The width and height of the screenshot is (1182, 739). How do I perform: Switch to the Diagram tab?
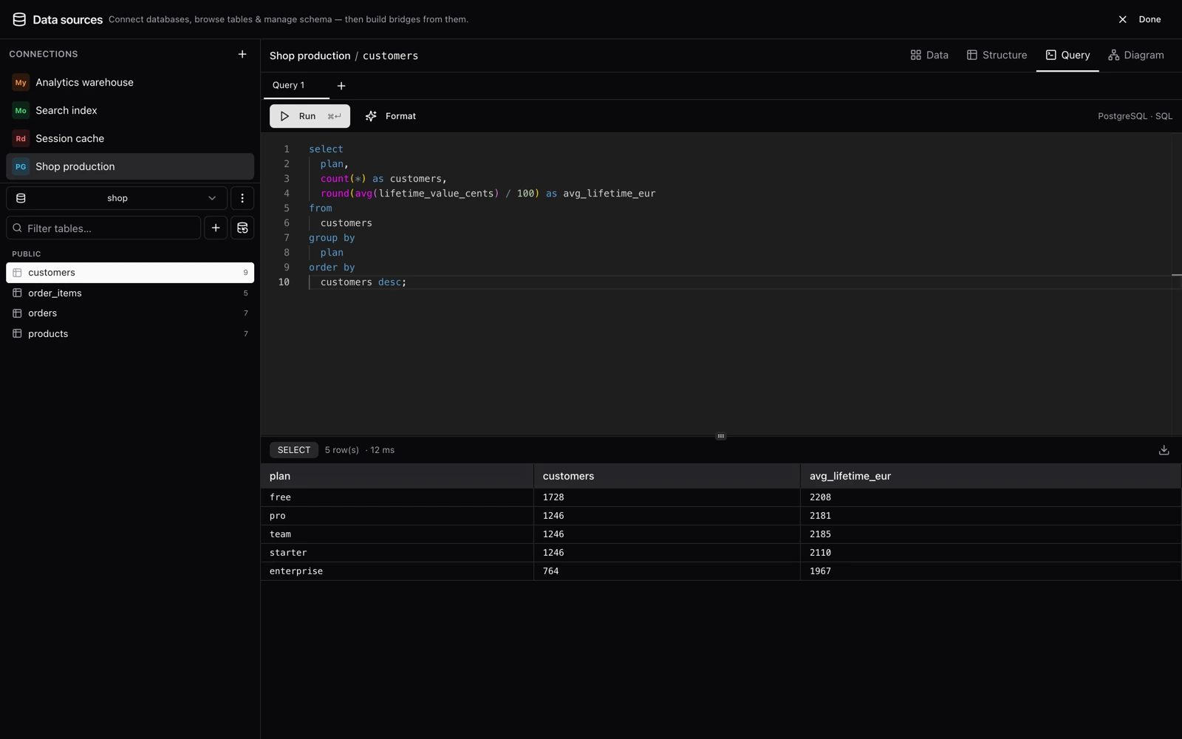point(1136,55)
